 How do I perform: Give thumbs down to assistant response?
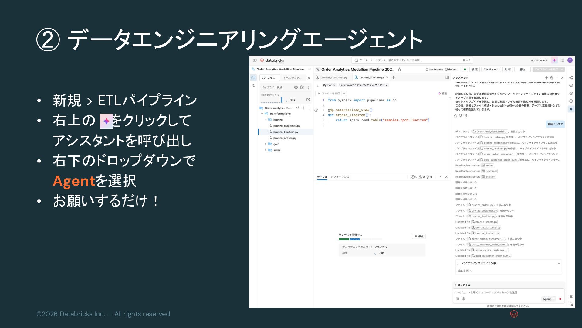[461, 116]
